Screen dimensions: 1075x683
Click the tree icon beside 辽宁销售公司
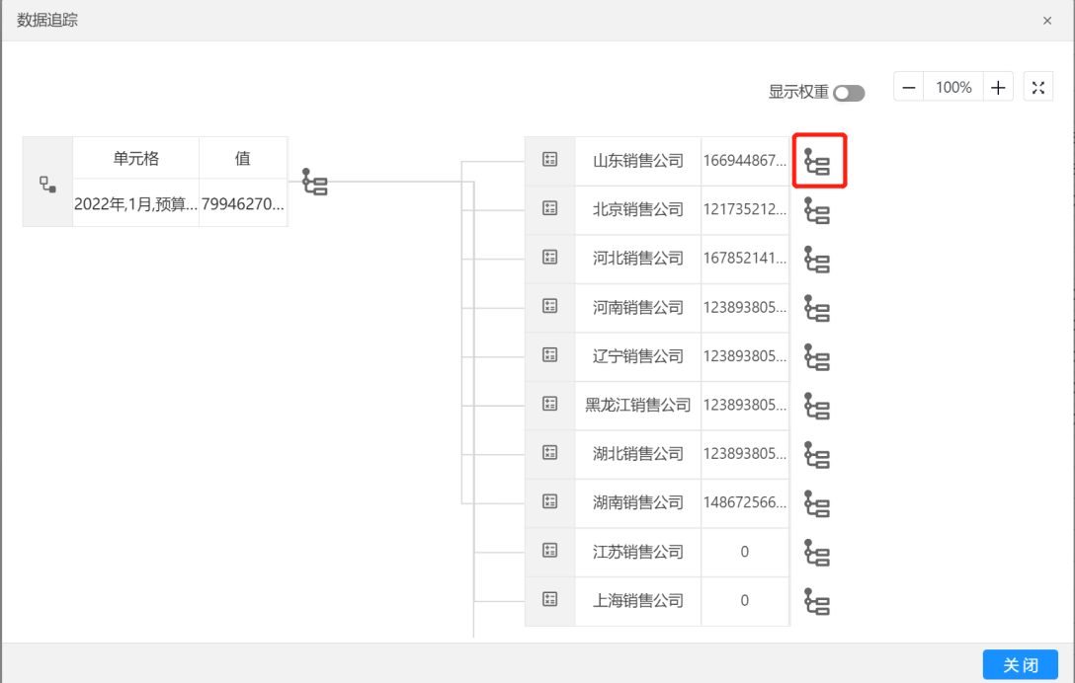coord(816,357)
